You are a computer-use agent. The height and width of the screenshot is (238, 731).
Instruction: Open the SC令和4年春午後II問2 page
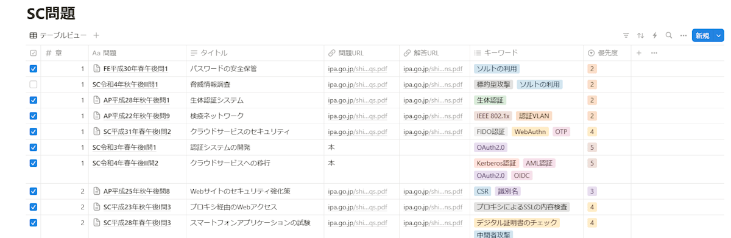coord(125,163)
